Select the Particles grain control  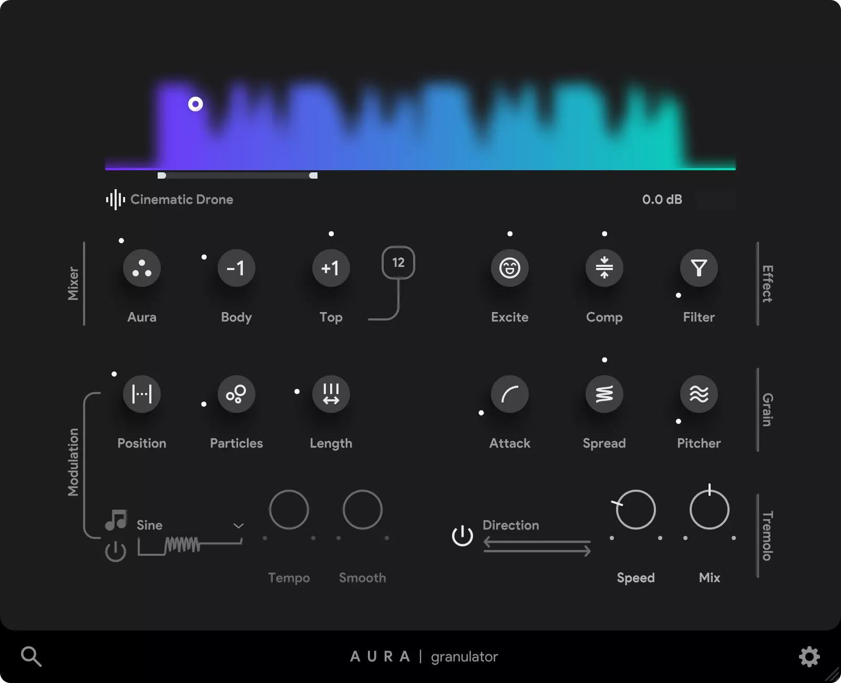click(236, 394)
